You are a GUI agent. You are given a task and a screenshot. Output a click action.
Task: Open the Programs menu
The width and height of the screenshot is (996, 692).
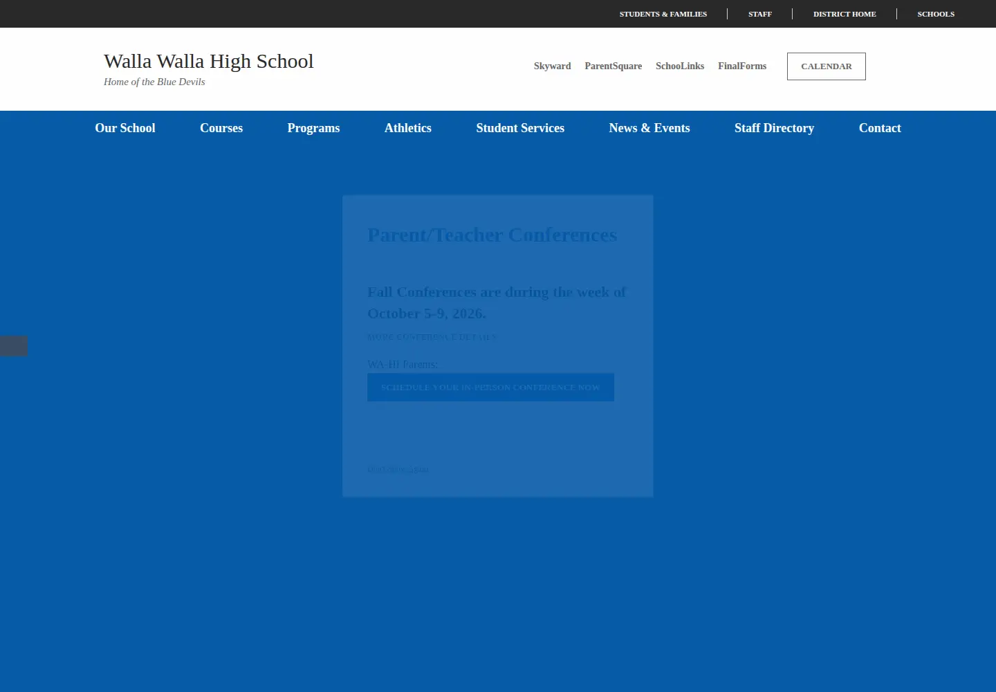(313, 128)
